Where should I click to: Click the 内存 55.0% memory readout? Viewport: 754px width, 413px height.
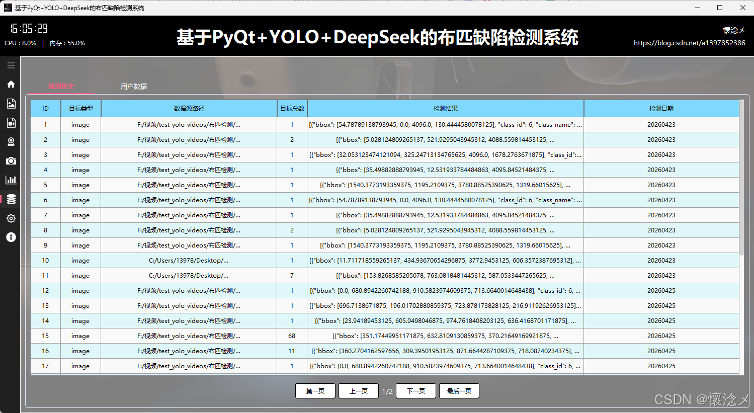67,43
